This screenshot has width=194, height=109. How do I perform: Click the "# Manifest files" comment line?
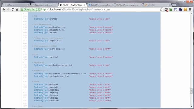[40, 71]
